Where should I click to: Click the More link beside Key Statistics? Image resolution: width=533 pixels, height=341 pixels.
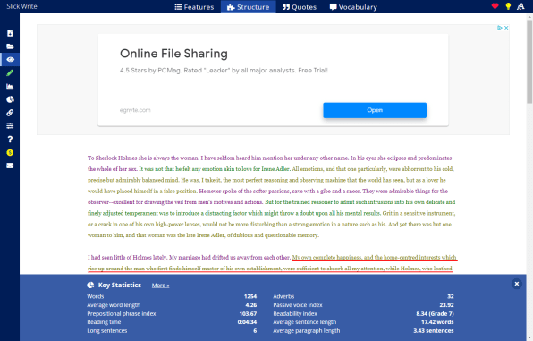click(x=160, y=286)
